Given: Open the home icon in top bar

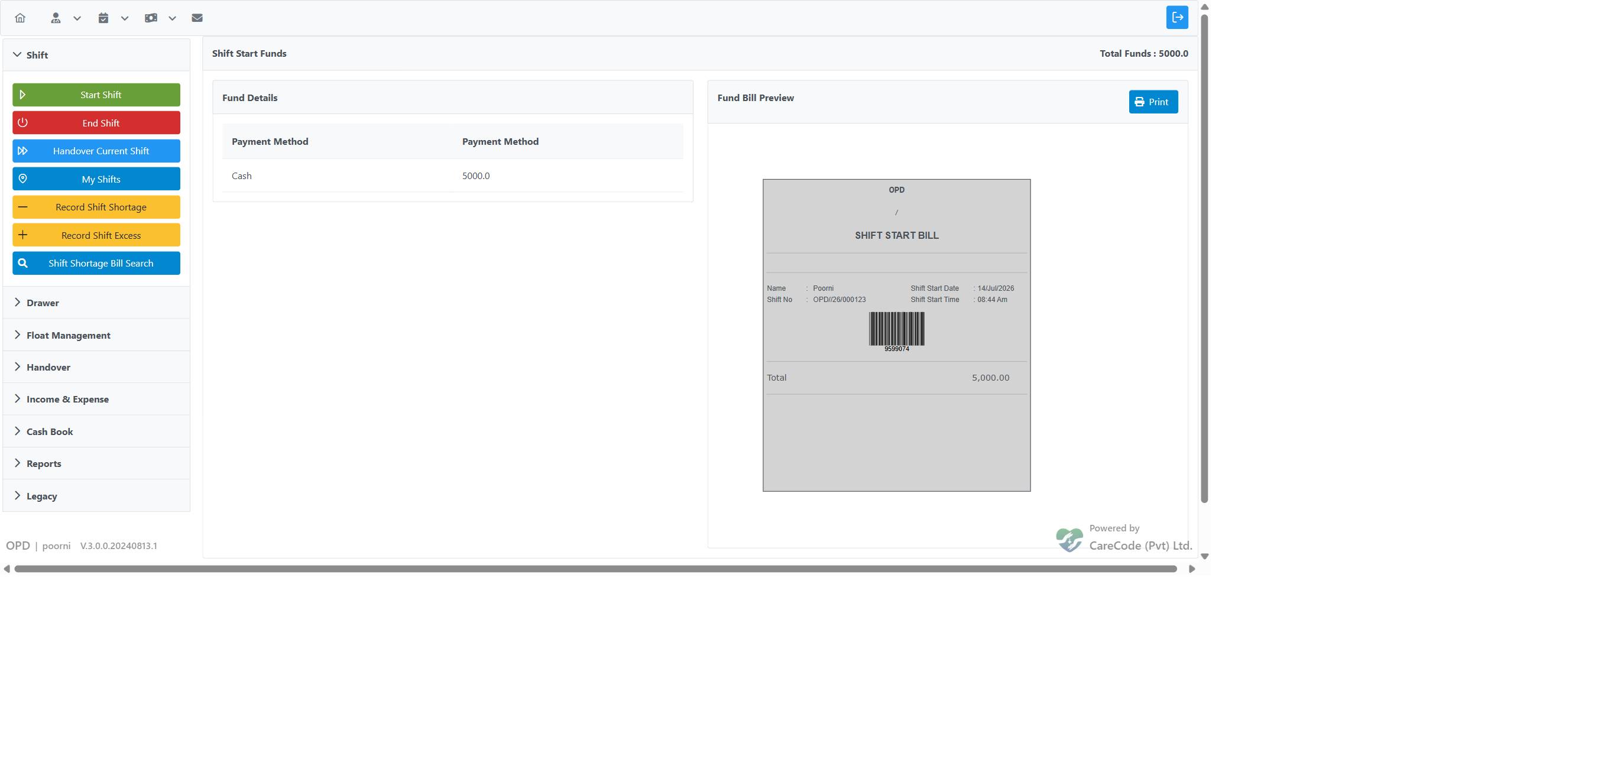Looking at the screenshot, I should coord(20,18).
